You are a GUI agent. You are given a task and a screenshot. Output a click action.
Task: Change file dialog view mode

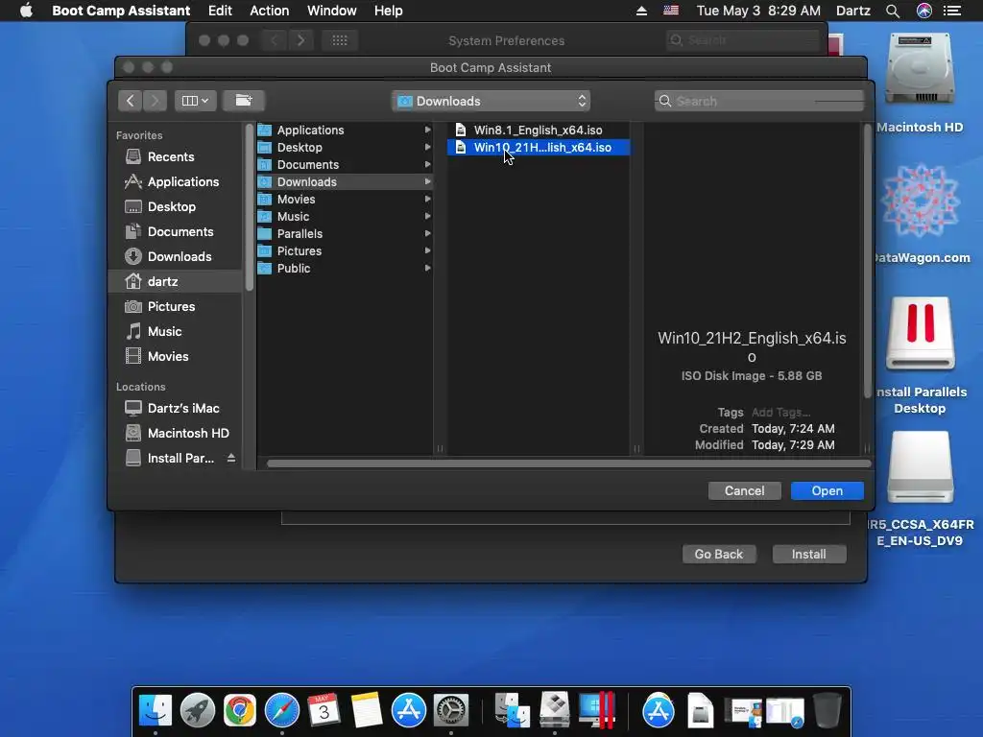[x=195, y=101]
